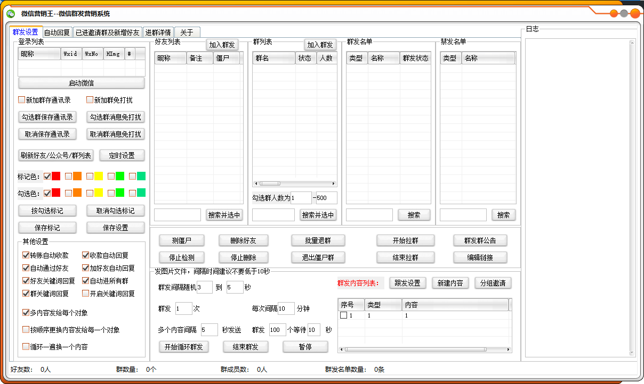Click 测僵尸 button
This screenshot has width=644, height=384.
182,240
